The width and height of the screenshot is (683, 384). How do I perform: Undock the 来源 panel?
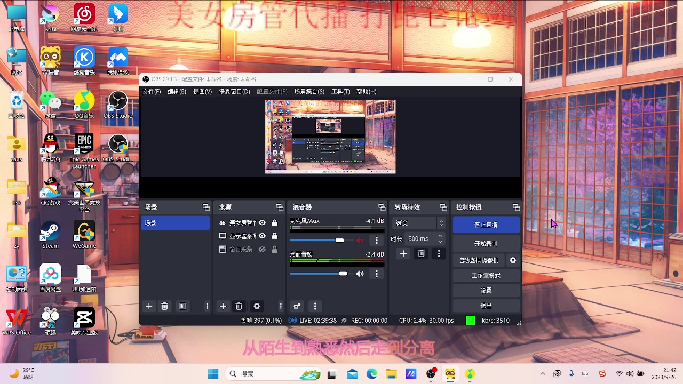coord(280,207)
